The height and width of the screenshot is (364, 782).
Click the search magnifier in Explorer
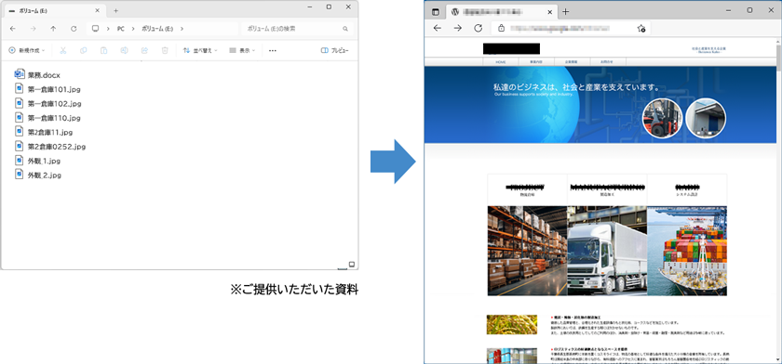click(345, 29)
